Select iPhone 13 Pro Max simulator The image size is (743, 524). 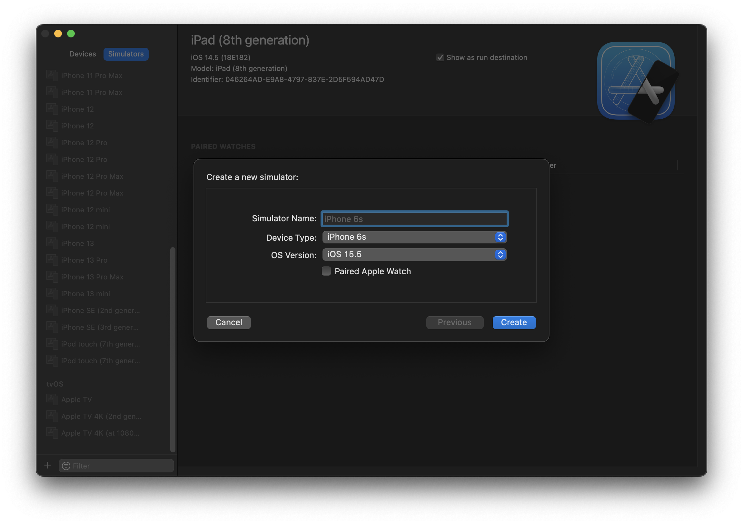107,277
